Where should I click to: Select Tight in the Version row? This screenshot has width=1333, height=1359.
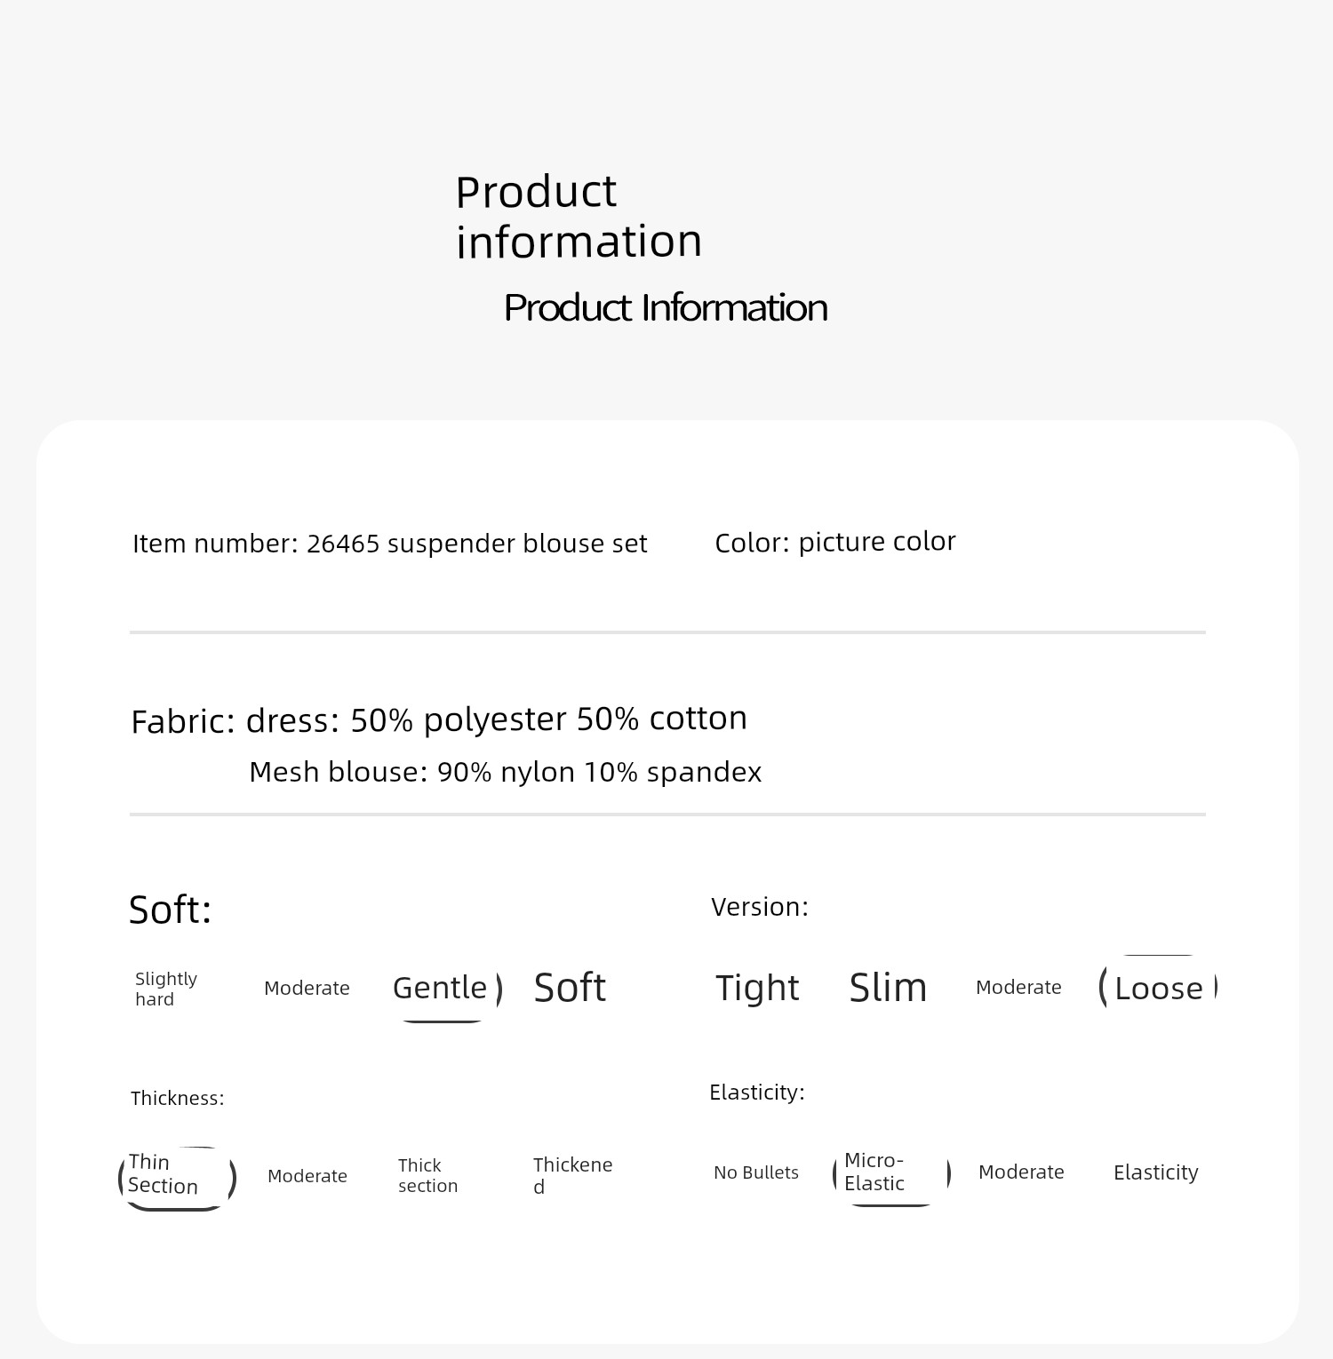757,988
